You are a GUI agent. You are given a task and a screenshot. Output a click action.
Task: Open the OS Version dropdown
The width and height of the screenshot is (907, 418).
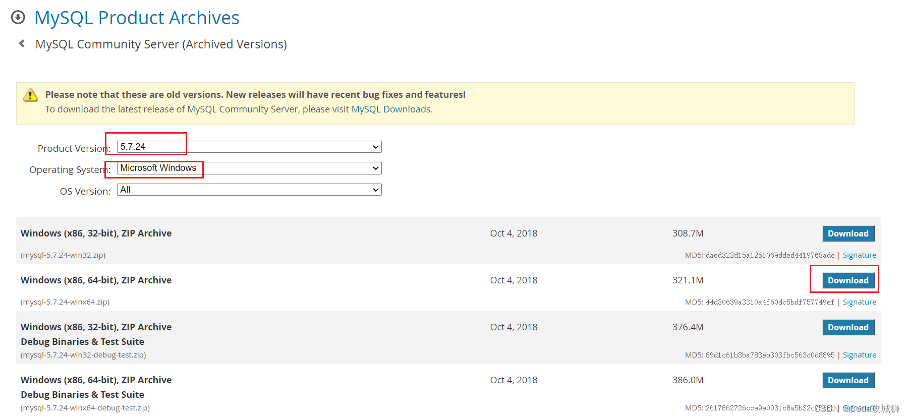coord(249,190)
